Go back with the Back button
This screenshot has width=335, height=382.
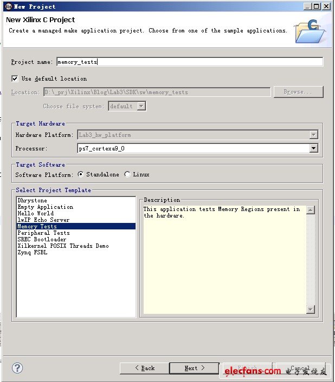(144, 368)
